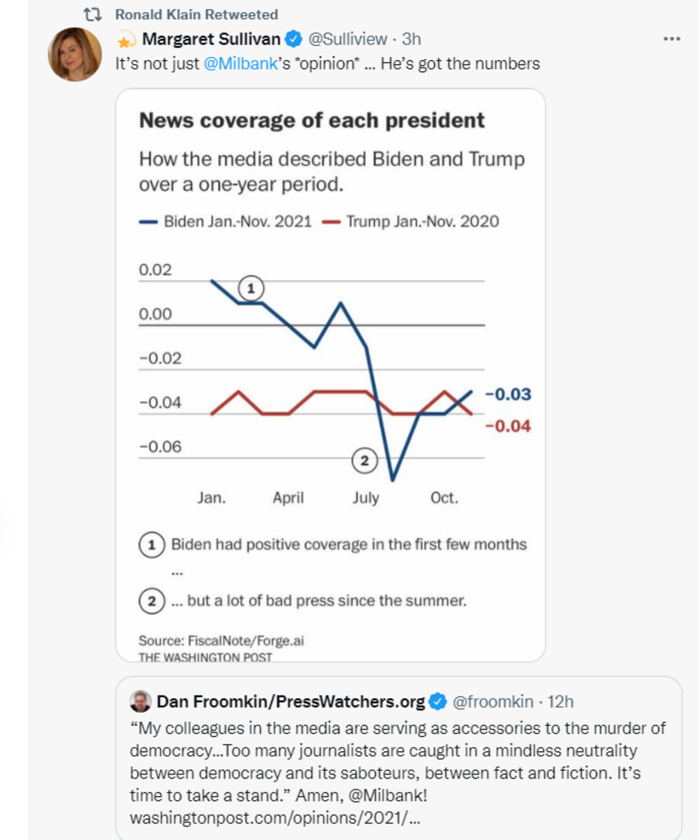Open the Ronald Klain Retweeted link
This screenshot has height=840, width=699.
pos(196,14)
